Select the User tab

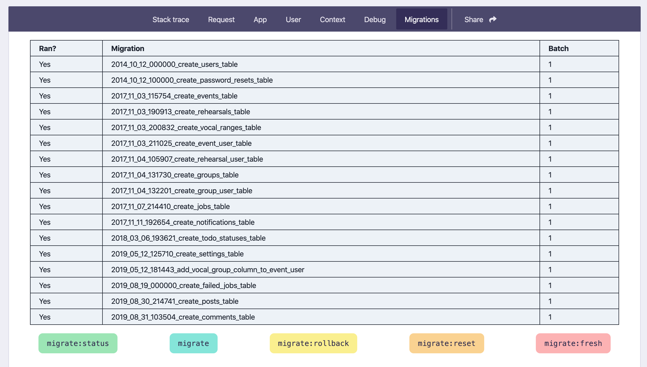[293, 19]
